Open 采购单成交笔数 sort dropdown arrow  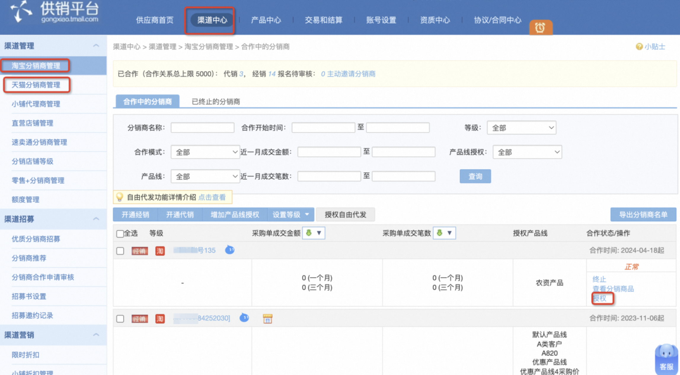(x=449, y=233)
